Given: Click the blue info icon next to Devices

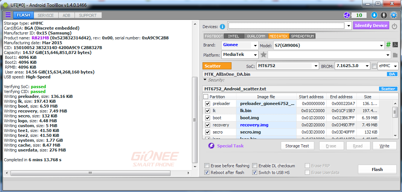Looking at the screenshot, I should pyautogui.click(x=222, y=26).
